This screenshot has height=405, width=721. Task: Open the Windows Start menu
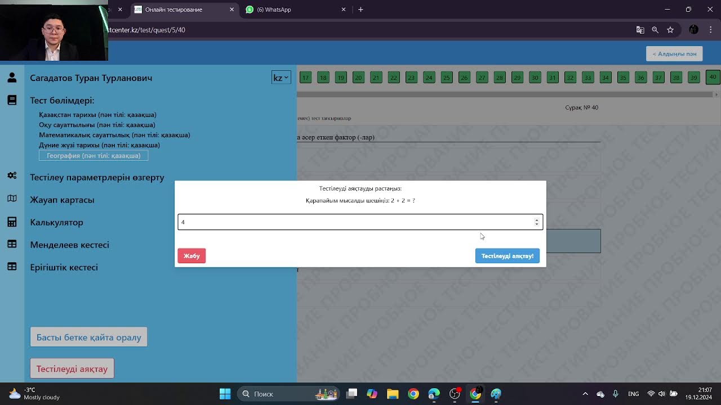point(225,394)
